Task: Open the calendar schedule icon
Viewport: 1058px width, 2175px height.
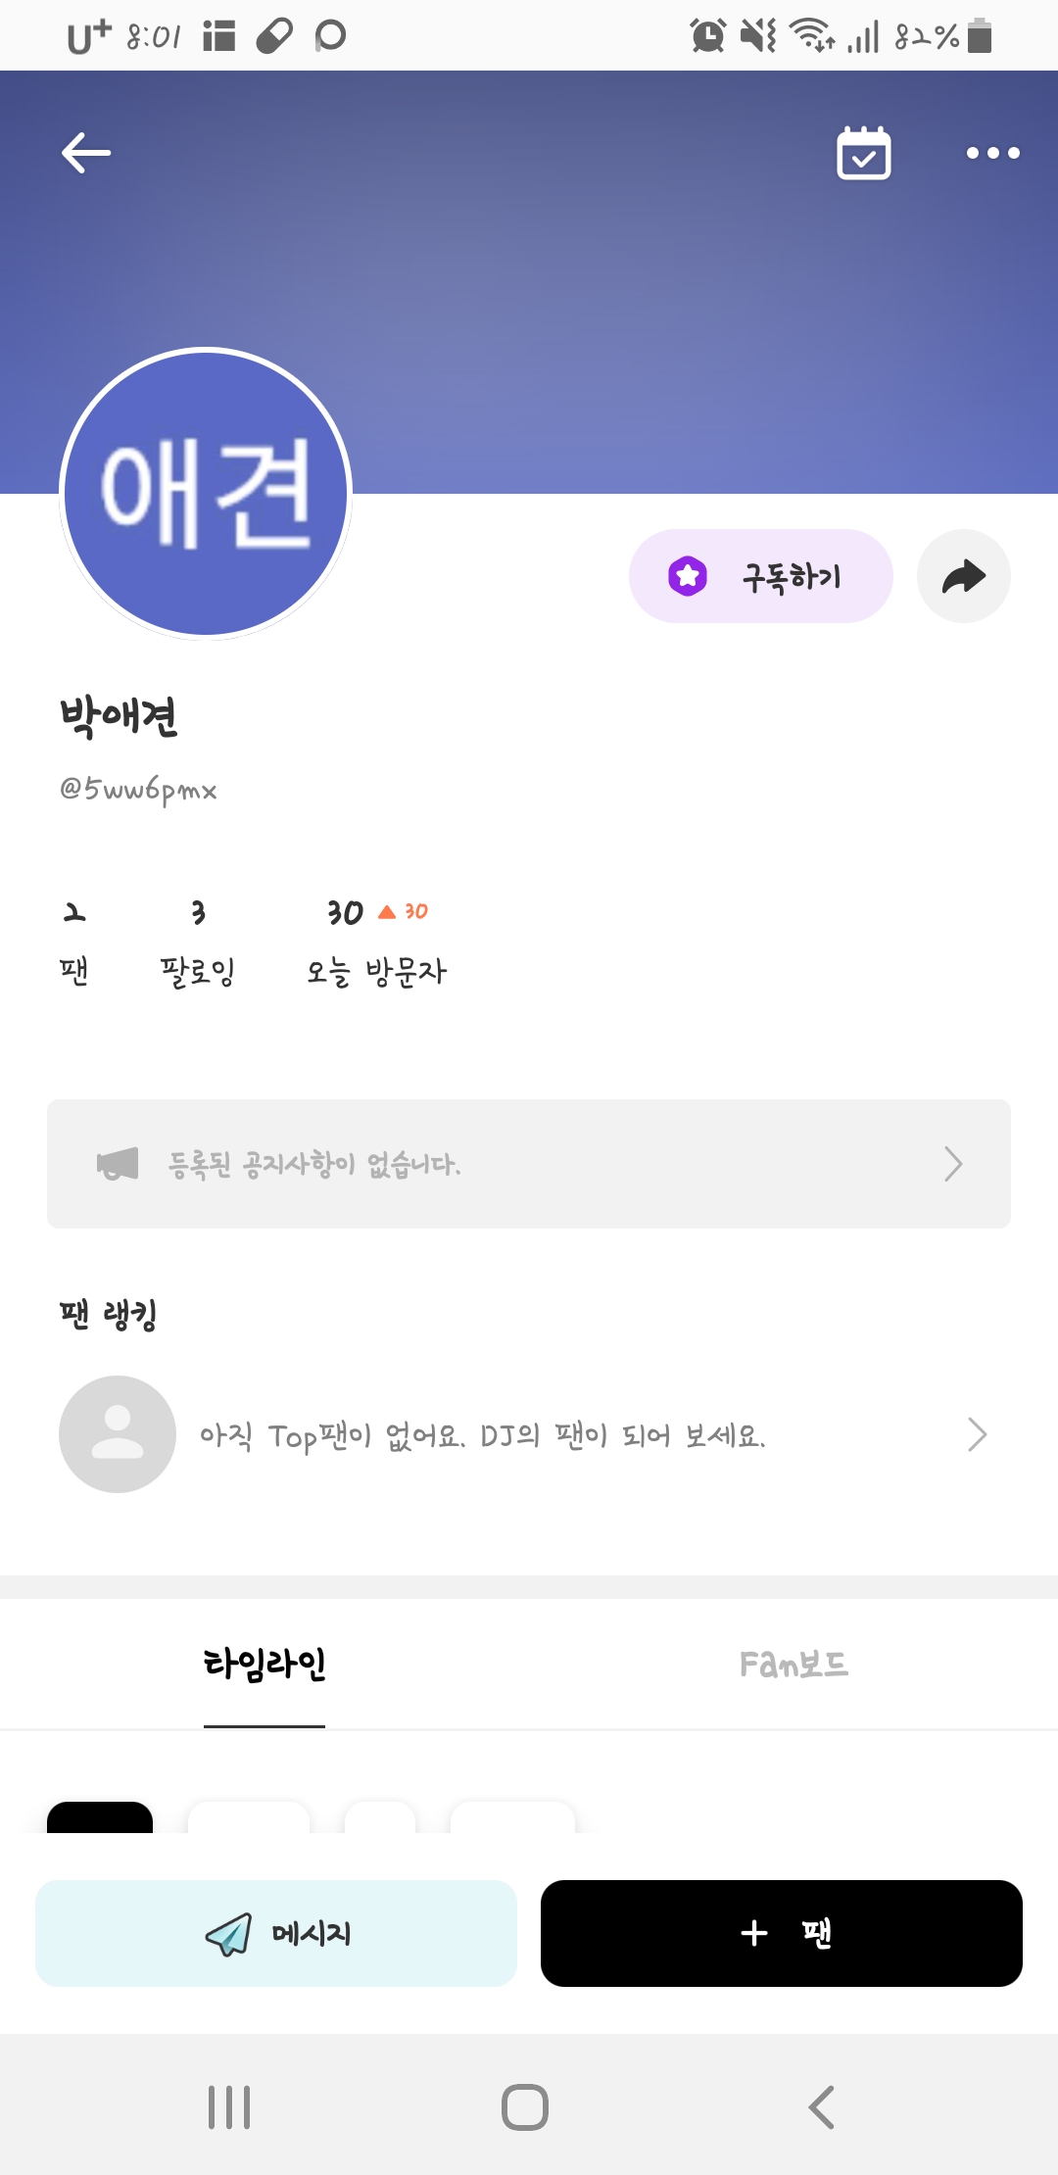Action: [x=863, y=154]
